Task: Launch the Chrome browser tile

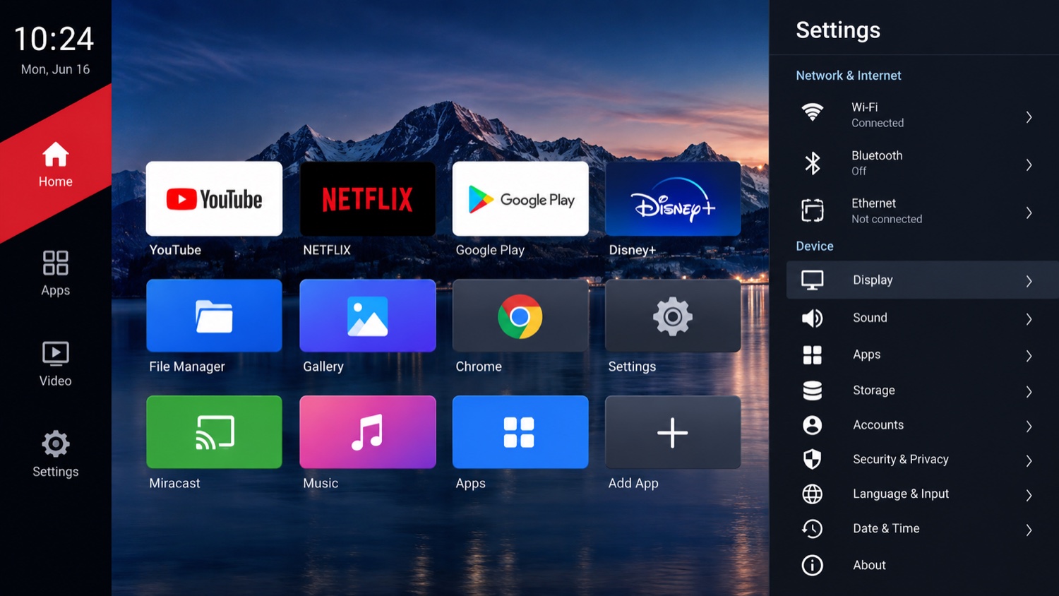Action: [x=520, y=316]
